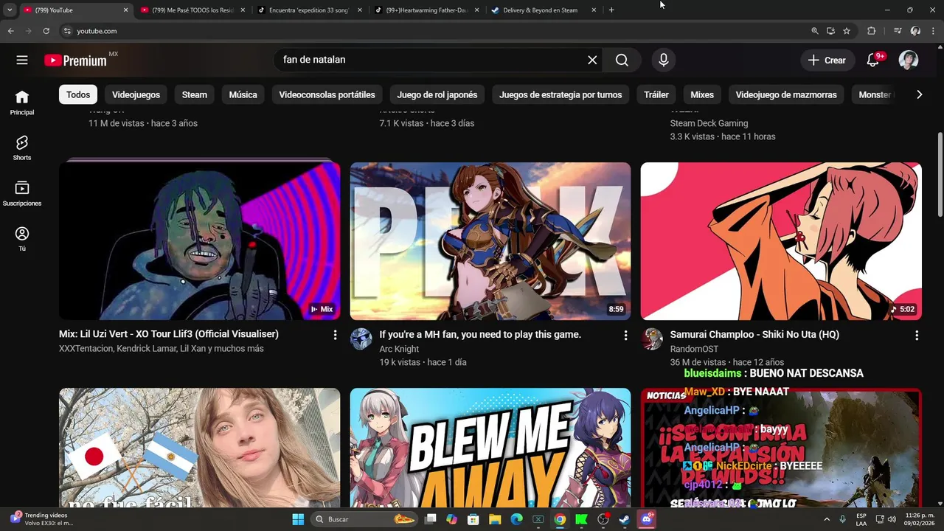
Task: Select Videoconsolas portátiles chip
Action: tap(327, 94)
